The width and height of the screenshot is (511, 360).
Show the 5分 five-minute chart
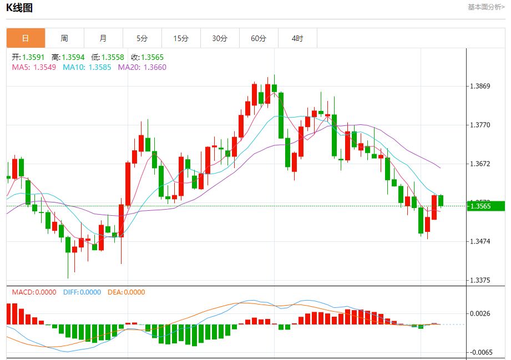pos(142,38)
